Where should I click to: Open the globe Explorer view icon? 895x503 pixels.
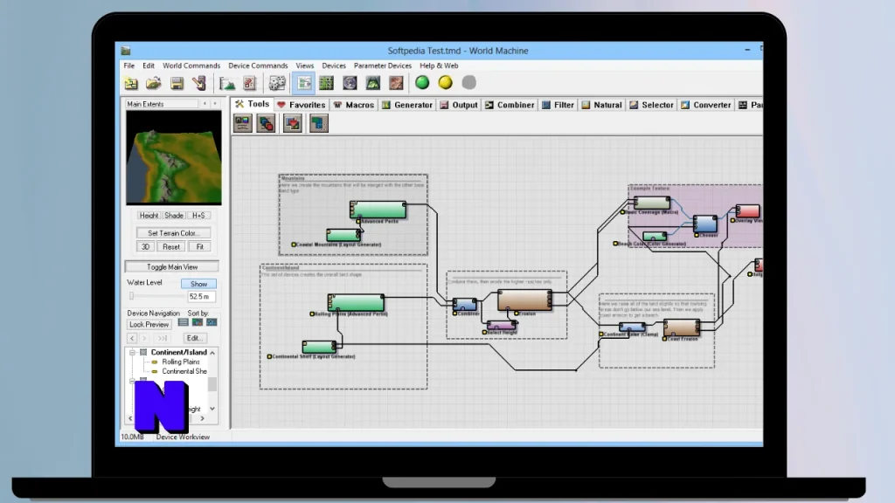(x=350, y=83)
